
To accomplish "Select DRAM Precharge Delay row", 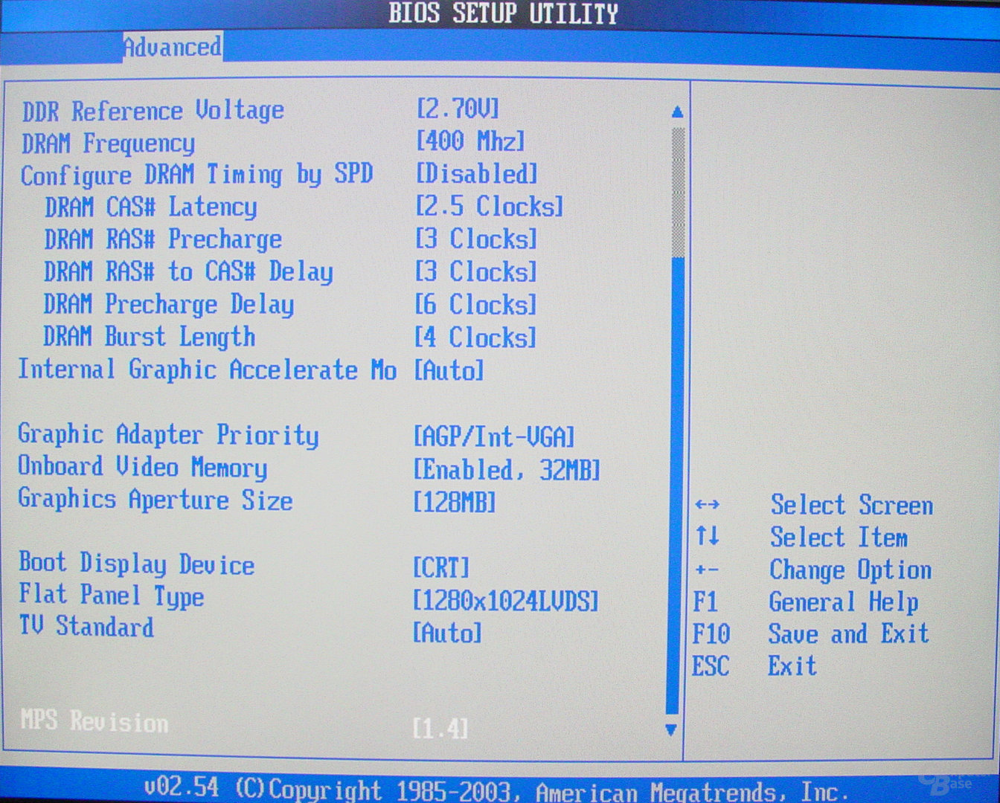I will (169, 305).
